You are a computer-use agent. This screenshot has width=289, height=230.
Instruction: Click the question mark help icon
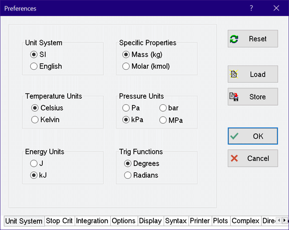251,8
